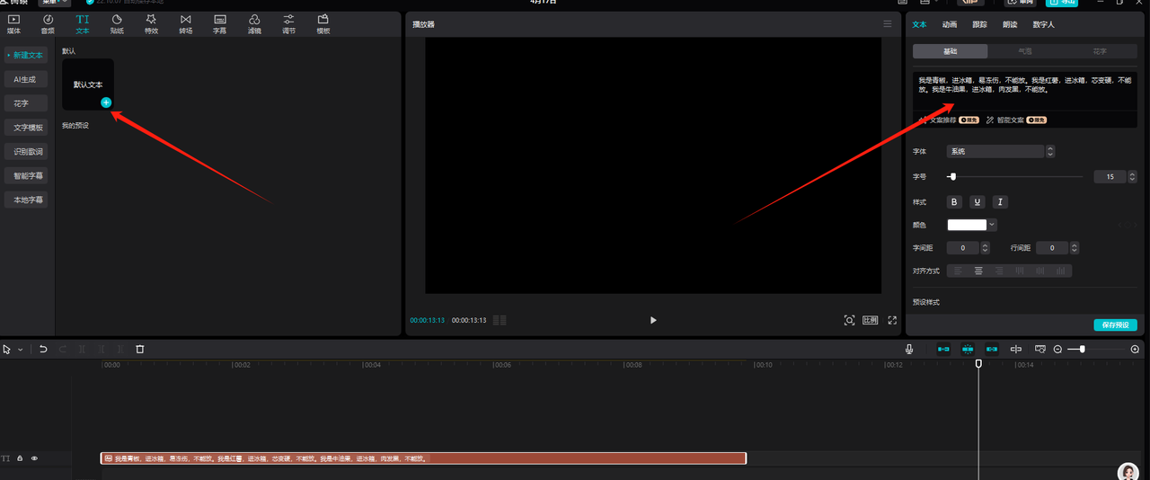Open the 滤镜 (Filters) panel
Viewport: 1150px width, 480px height.
tap(254, 23)
